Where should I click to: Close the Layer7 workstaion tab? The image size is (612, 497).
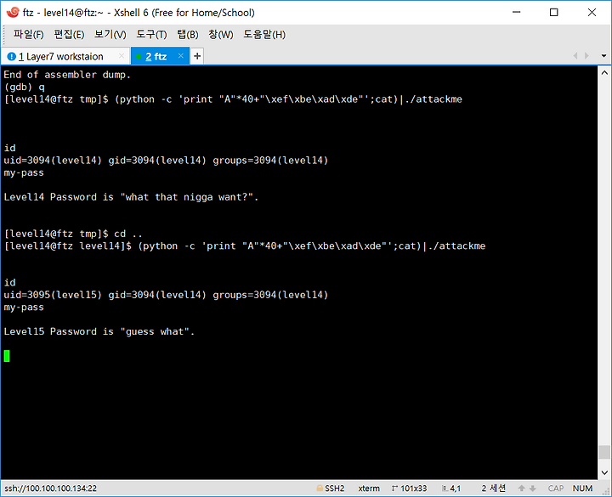click(x=122, y=56)
